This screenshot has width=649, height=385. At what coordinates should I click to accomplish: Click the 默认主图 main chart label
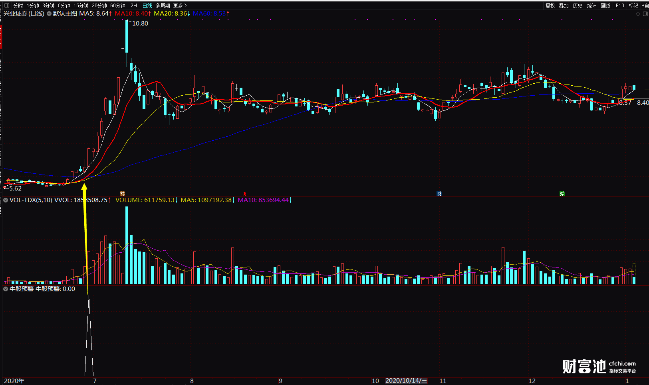pyautogui.click(x=65, y=14)
